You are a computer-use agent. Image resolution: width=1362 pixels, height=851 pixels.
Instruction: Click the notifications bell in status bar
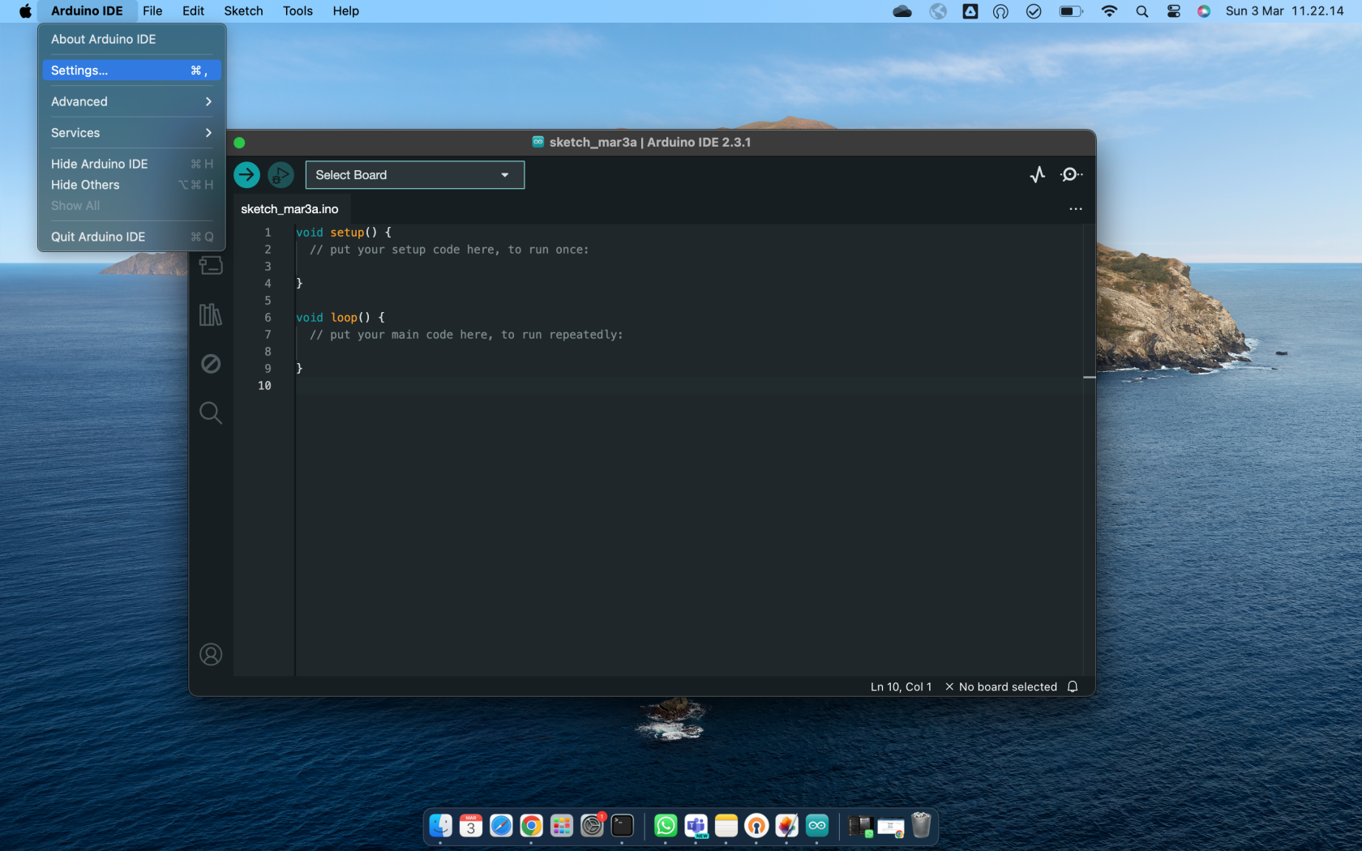[1073, 686]
